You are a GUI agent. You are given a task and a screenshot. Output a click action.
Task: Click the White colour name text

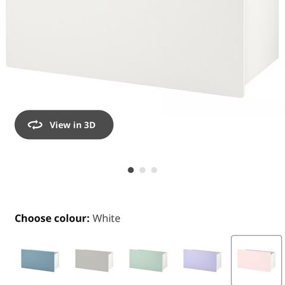click(x=106, y=218)
